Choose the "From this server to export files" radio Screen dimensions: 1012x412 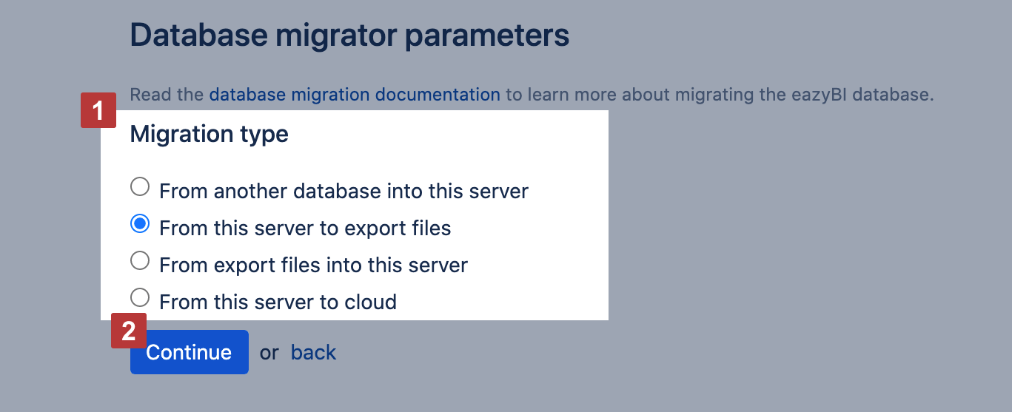(139, 224)
